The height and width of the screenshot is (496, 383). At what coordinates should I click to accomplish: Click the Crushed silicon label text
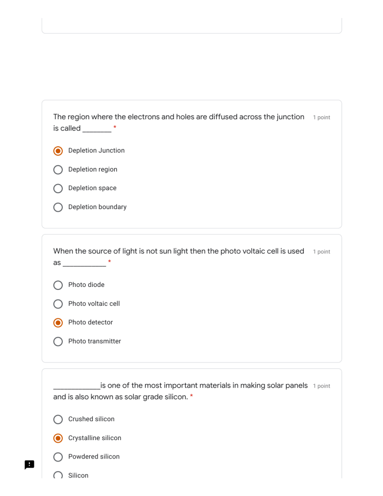[x=91, y=419]
